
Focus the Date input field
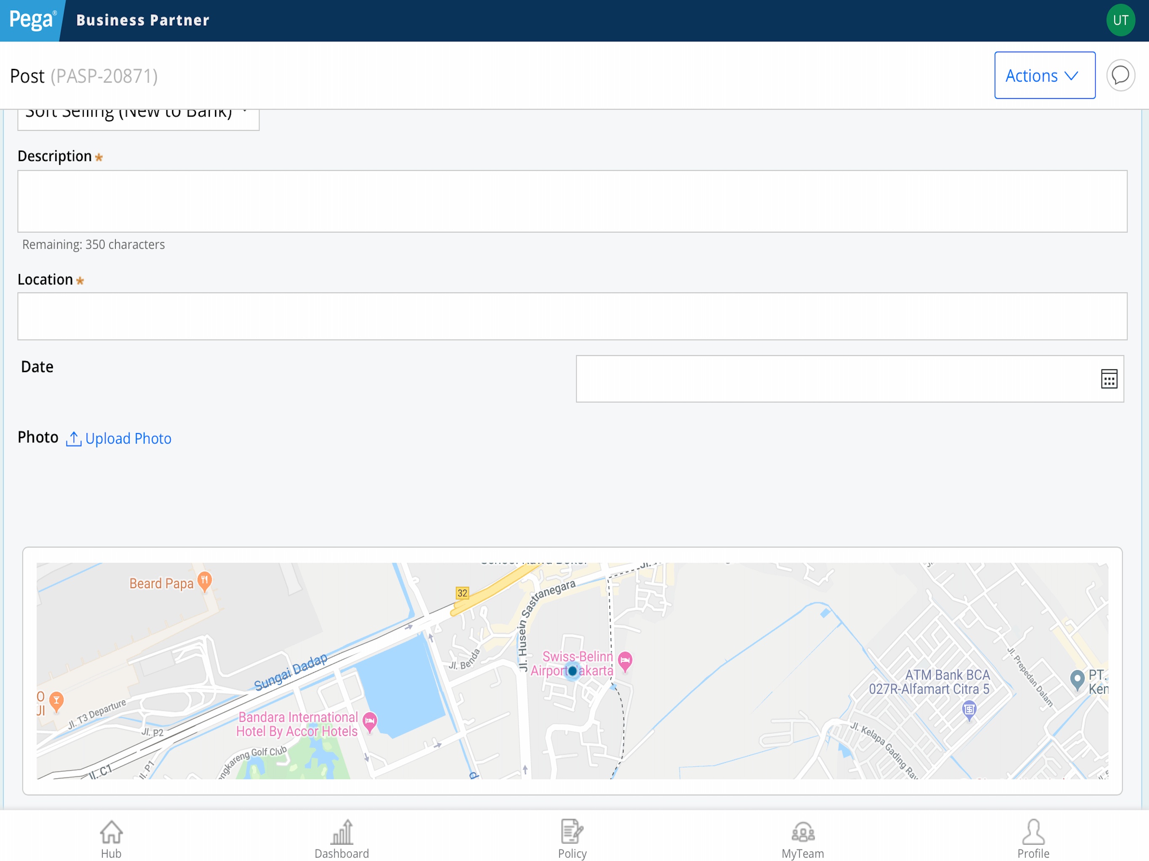pyautogui.click(x=850, y=378)
